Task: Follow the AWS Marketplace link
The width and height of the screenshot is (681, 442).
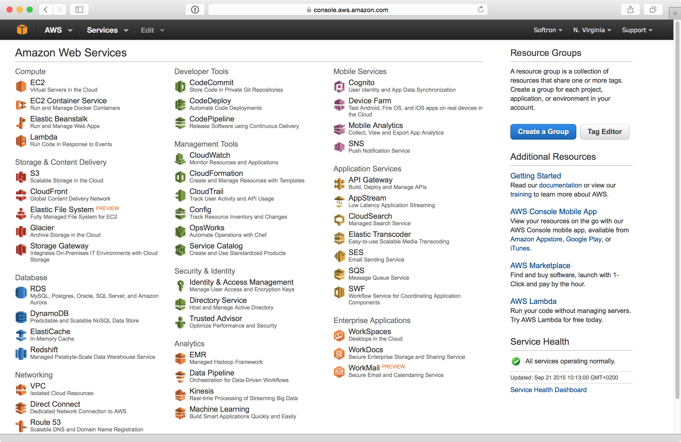Action: point(540,266)
